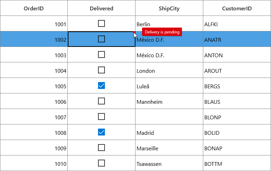Viewport: 271px width, 171px height.
Task: Click the BOTTM CustomerID cell
Action: pos(237,163)
